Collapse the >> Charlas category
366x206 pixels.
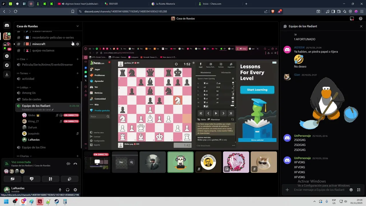tap(24, 156)
